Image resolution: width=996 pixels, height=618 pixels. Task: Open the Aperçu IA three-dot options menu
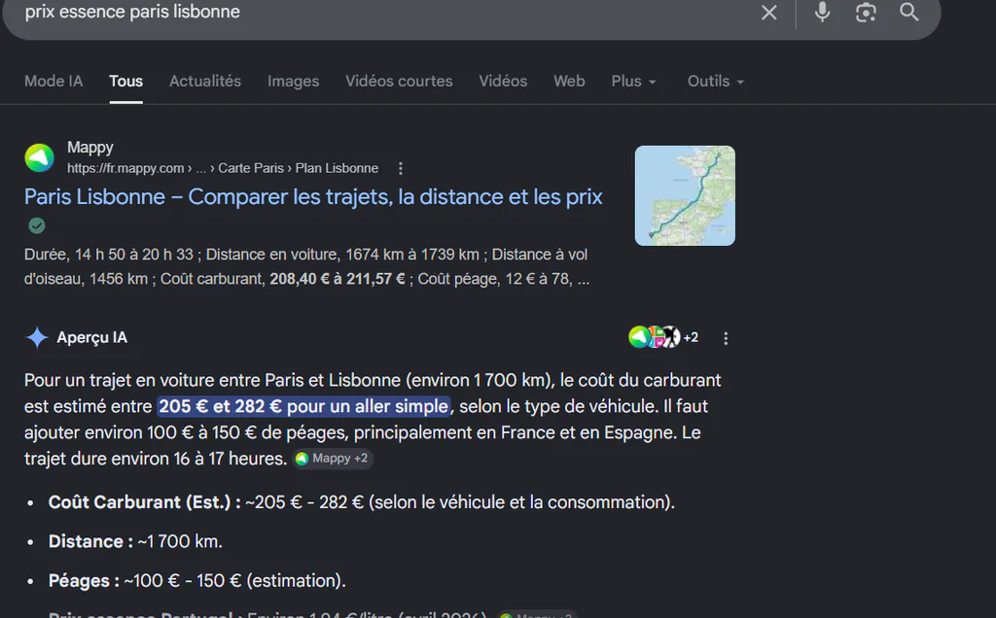tap(726, 338)
